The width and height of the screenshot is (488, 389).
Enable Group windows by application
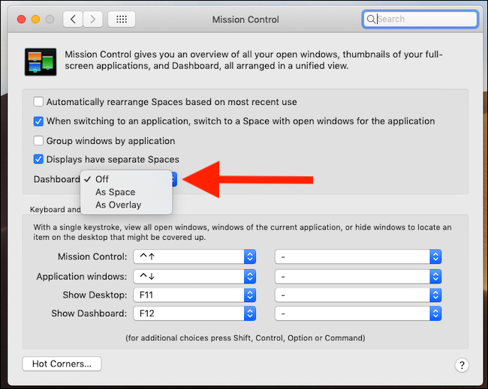point(38,141)
